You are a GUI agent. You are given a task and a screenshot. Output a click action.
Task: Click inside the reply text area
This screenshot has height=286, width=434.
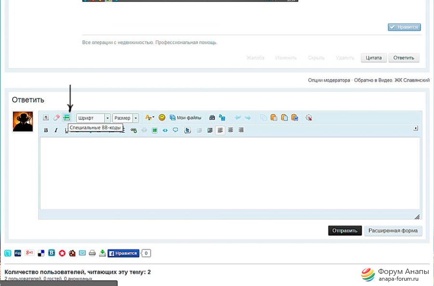point(229,174)
